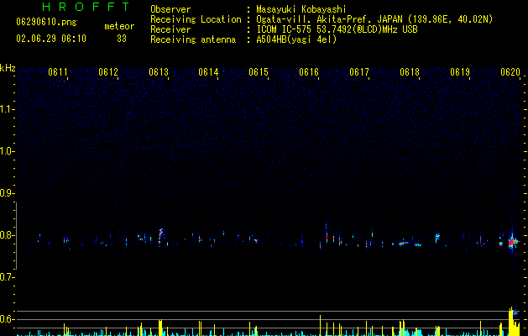Click the 1.1 kHz axis label

click(x=7, y=109)
